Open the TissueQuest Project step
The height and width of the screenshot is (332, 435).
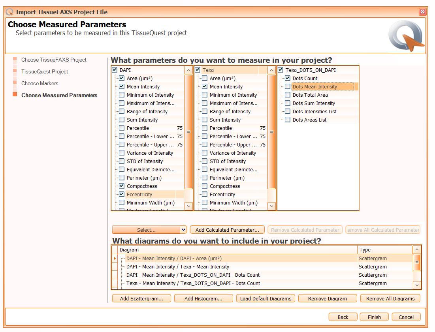coord(44,71)
